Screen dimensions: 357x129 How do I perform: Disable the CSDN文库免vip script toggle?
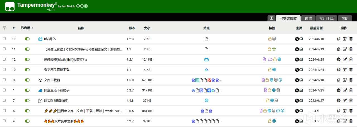point(27,49)
